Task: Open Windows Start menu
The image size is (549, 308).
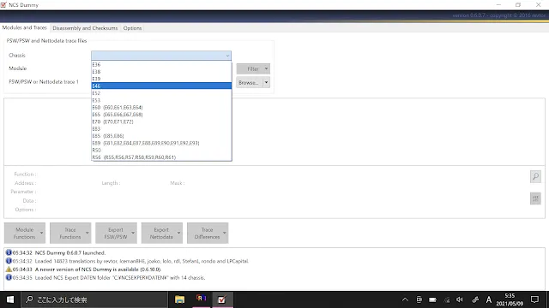Action: (x=10, y=299)
